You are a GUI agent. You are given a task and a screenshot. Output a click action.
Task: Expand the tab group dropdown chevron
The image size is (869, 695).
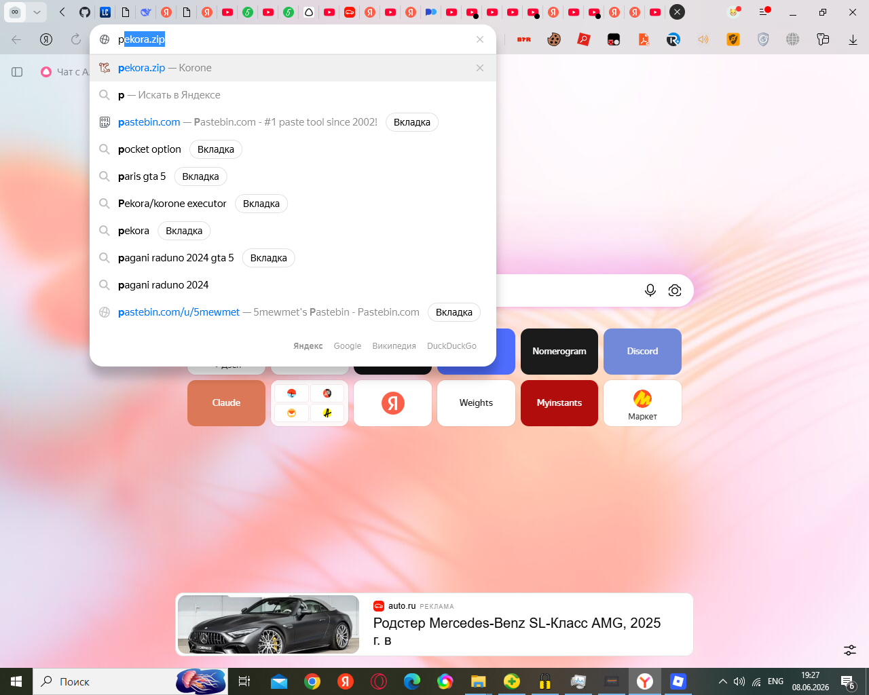37,12
